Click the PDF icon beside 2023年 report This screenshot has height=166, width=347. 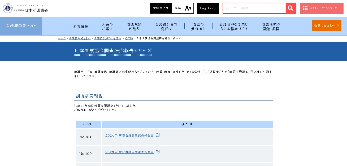(158, 152)
